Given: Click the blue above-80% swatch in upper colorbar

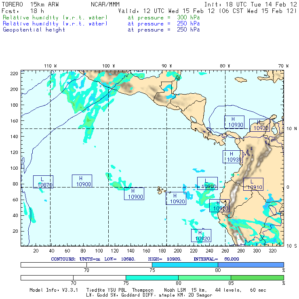Looking at the screenshot, I should (251, 265).
